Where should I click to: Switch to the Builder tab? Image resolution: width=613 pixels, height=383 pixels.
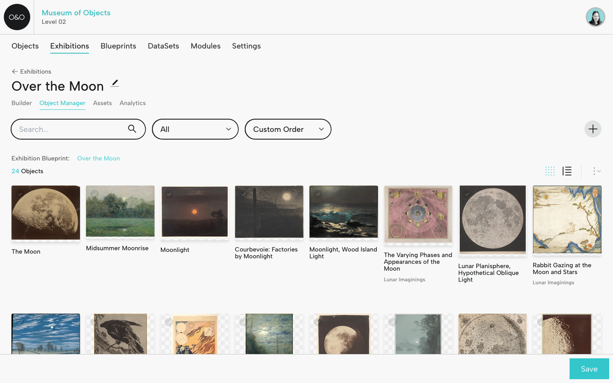pos(22,103)
